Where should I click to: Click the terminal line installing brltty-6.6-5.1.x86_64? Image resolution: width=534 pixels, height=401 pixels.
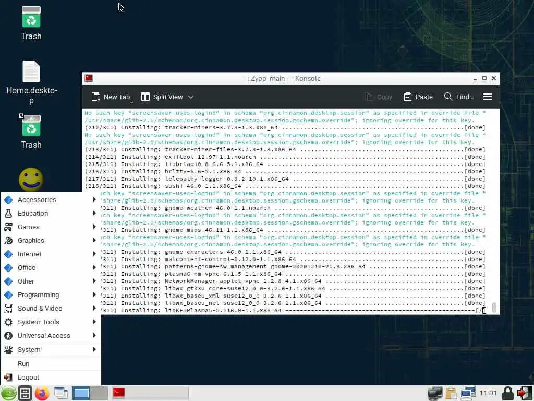pos(285,171)
